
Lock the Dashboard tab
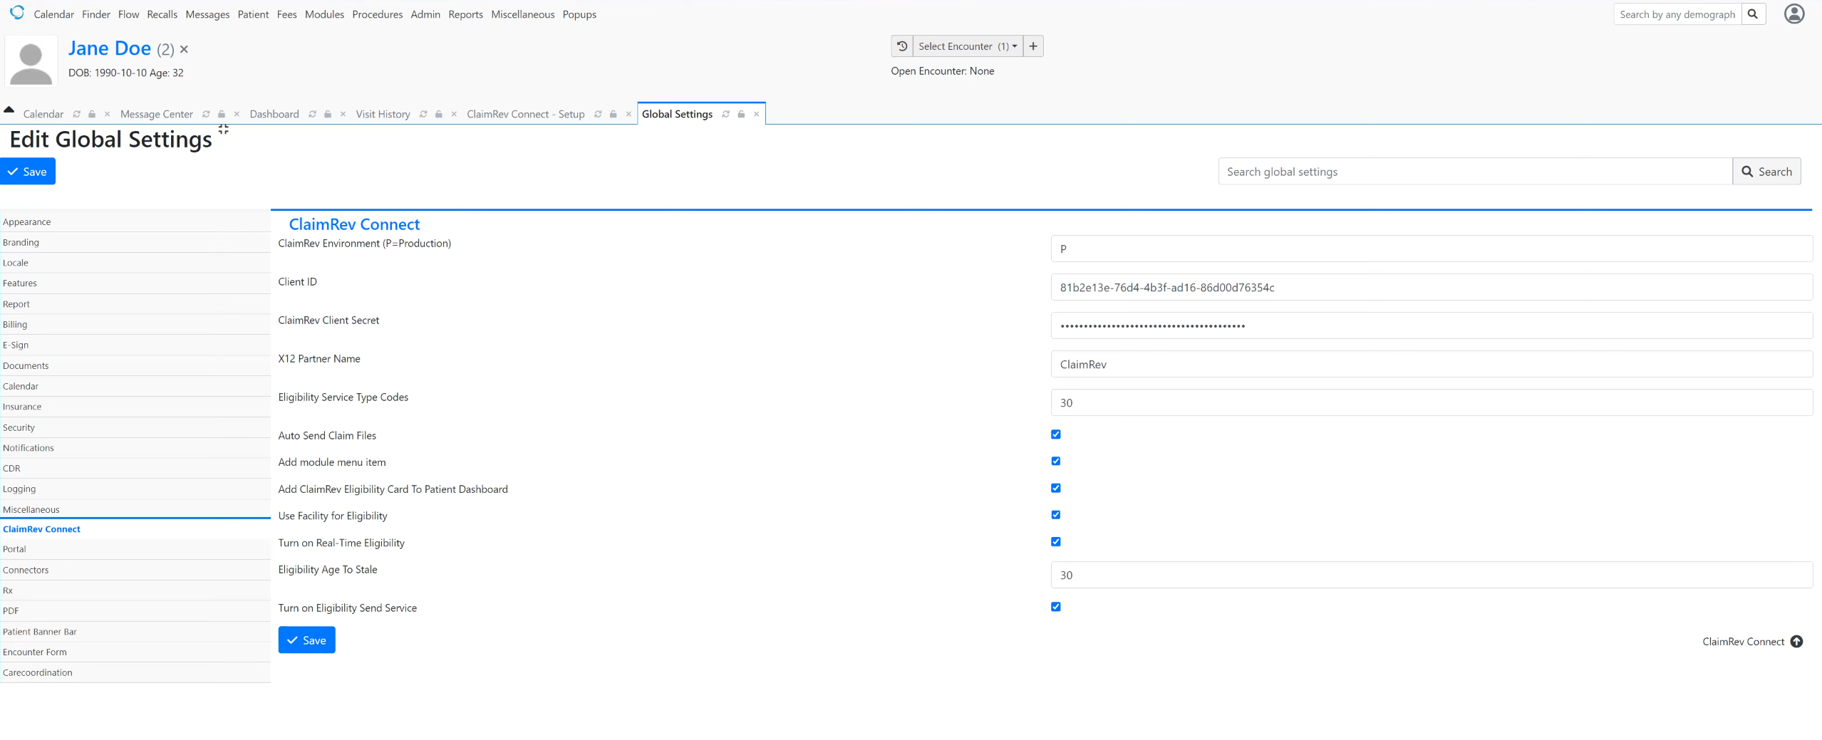pyautogui.click(x=327, y=114)
